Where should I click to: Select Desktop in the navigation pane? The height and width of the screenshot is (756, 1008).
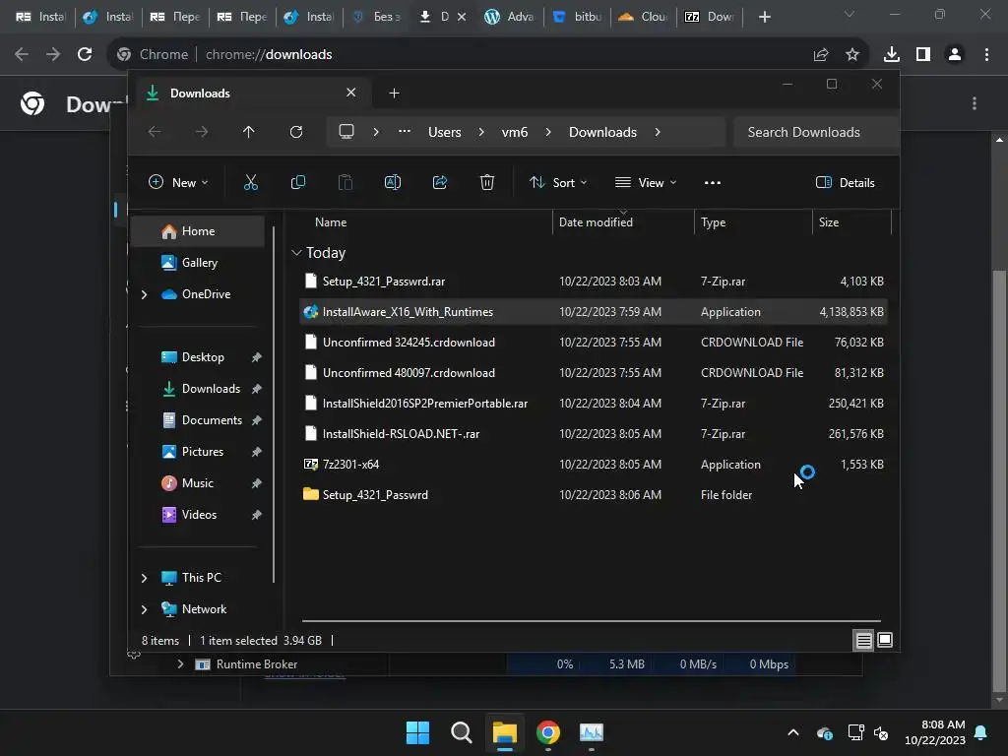tap(203, 357)
